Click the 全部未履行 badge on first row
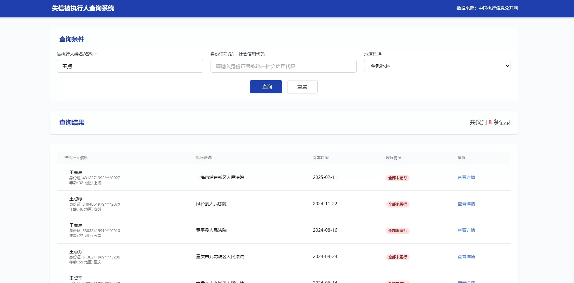The image size is (574, 283). coord(397,178)
